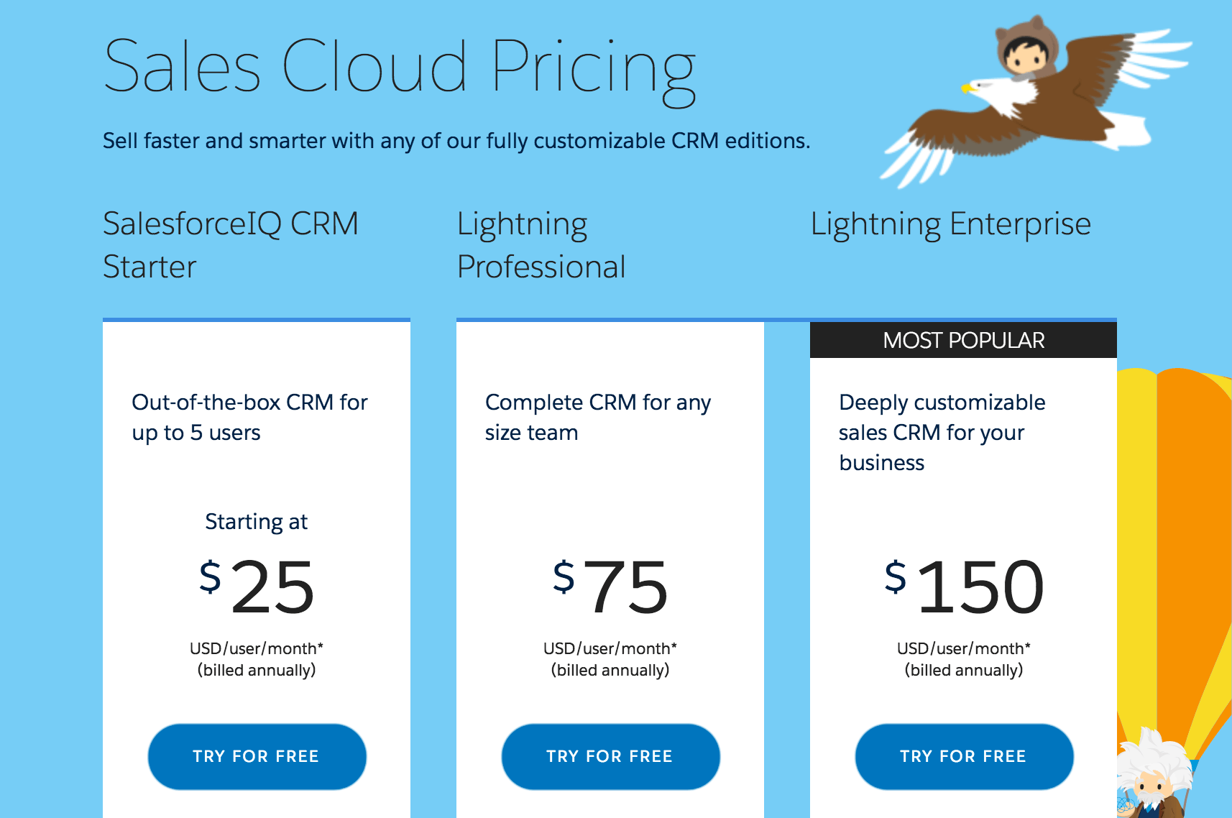
Task: Click Try For Free under Lightning Enterprise
Action: [x=964, y=756]
